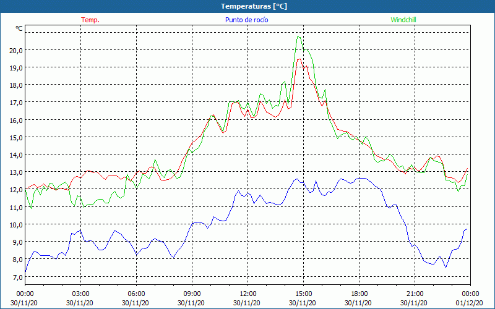Select the green 'Windchill' legend label
The image size is (495, 309).
403,20
